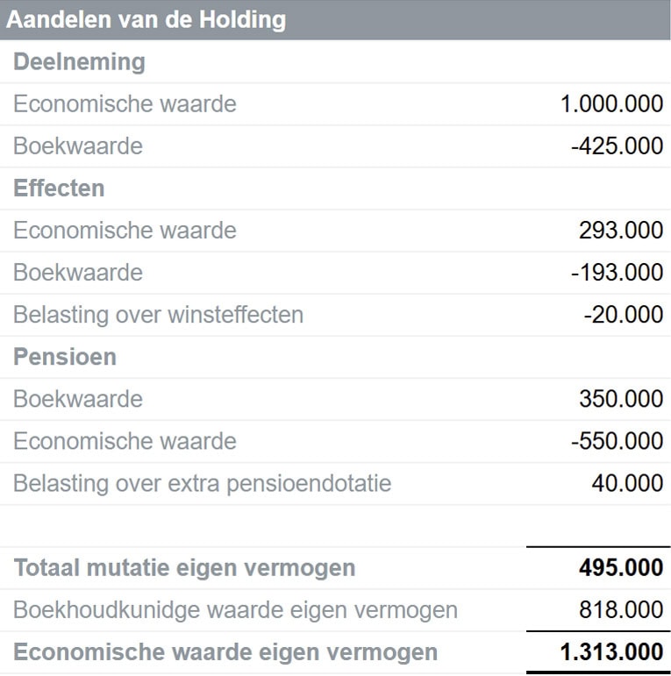
Task: Select the 40.000 amount
Action: pos(627,483)
